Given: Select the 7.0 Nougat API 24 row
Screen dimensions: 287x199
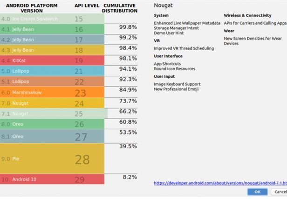Looking at the screenshot, I should [52, 103].
